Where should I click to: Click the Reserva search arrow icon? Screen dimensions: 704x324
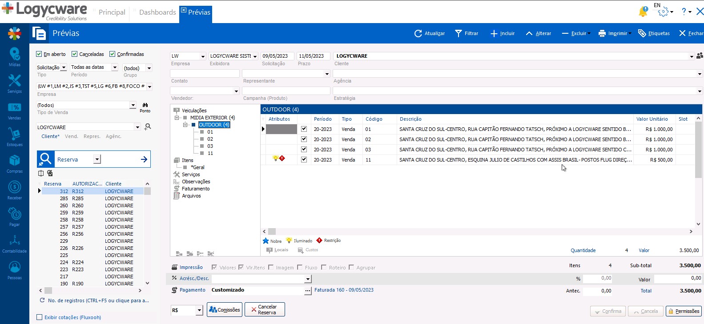point(144,159)
